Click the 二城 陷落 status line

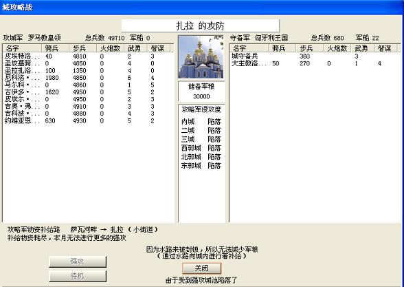(201, 130)
